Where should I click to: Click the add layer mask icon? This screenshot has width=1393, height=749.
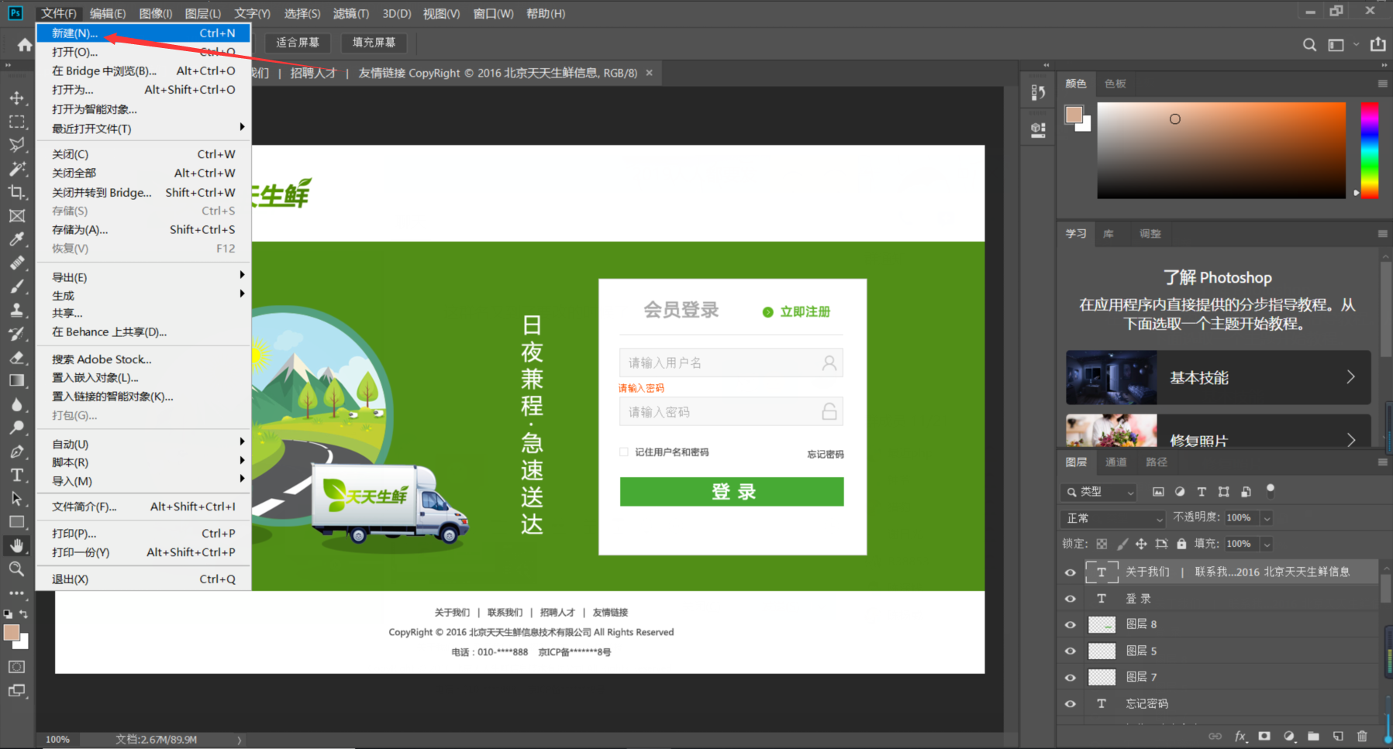[1264, 736]
